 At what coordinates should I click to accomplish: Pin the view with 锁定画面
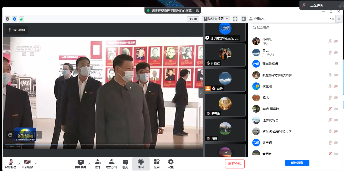tap(17, 30)
